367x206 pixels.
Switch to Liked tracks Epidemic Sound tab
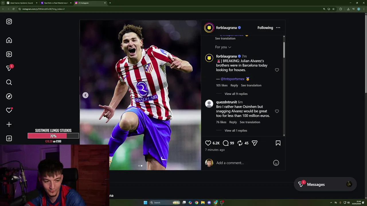(22, 3)
